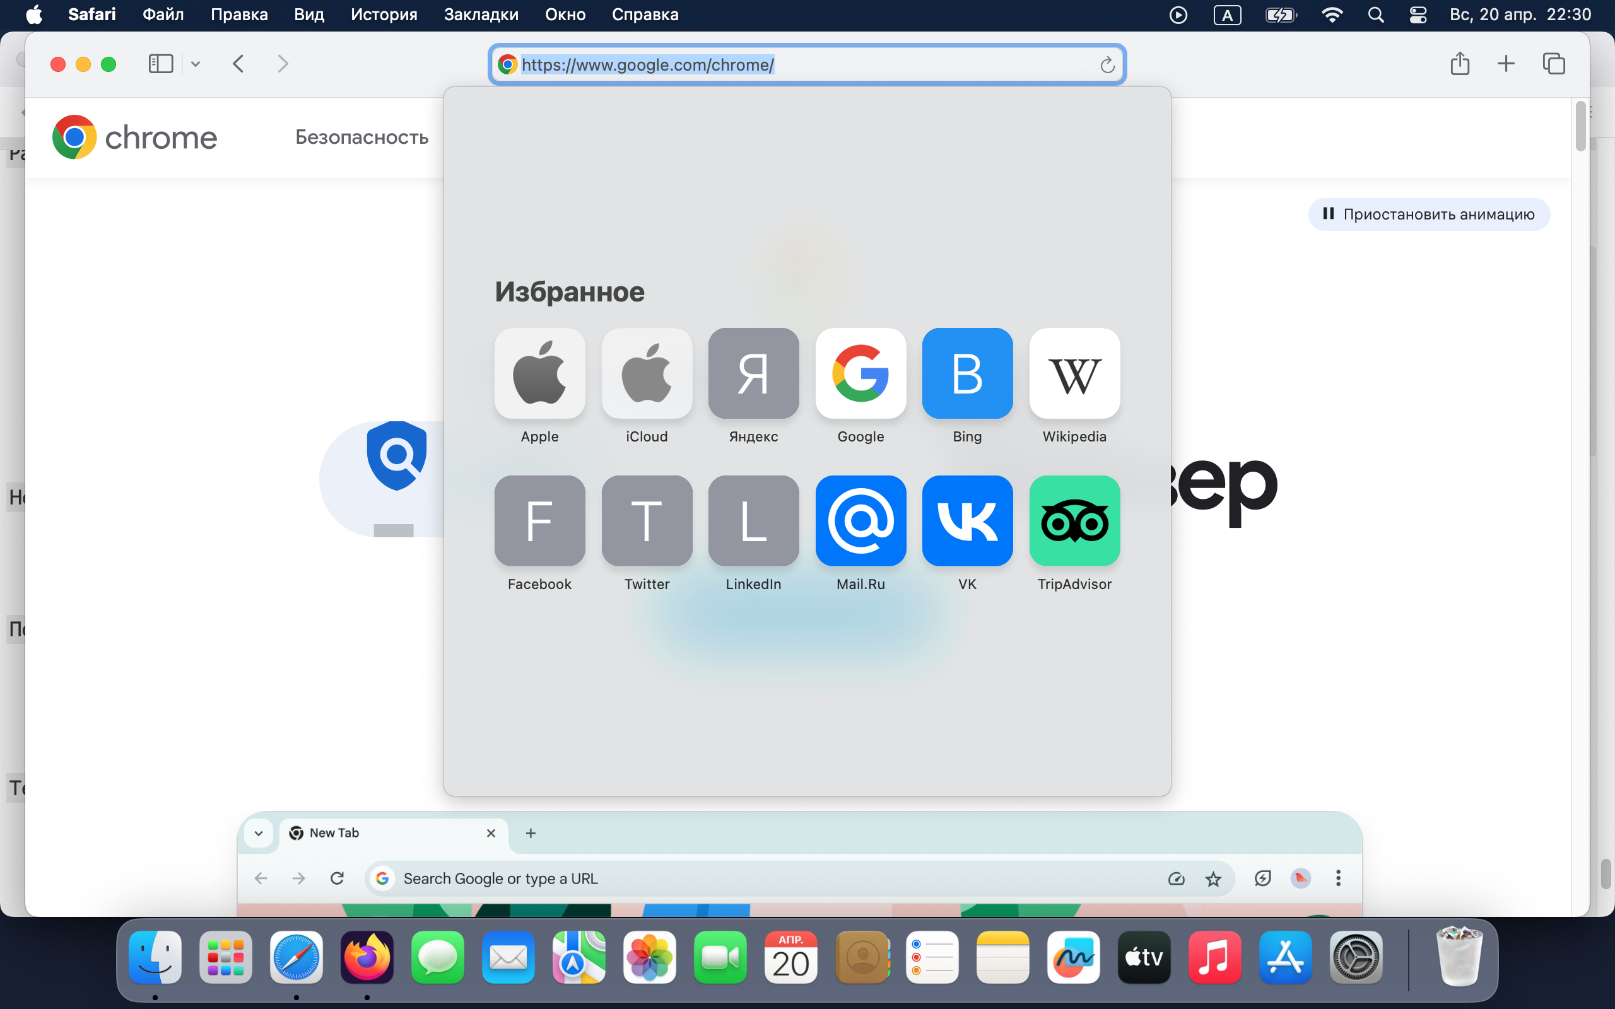Image resolution: width=1615 pixels, height=1009 pixels.
Task: Add a tab in Chrome mockup
Action: [x=531, y=833]
